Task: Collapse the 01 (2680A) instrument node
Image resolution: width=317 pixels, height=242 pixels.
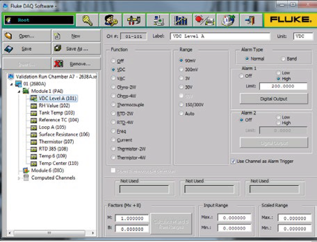Action: tap(11, 84)
